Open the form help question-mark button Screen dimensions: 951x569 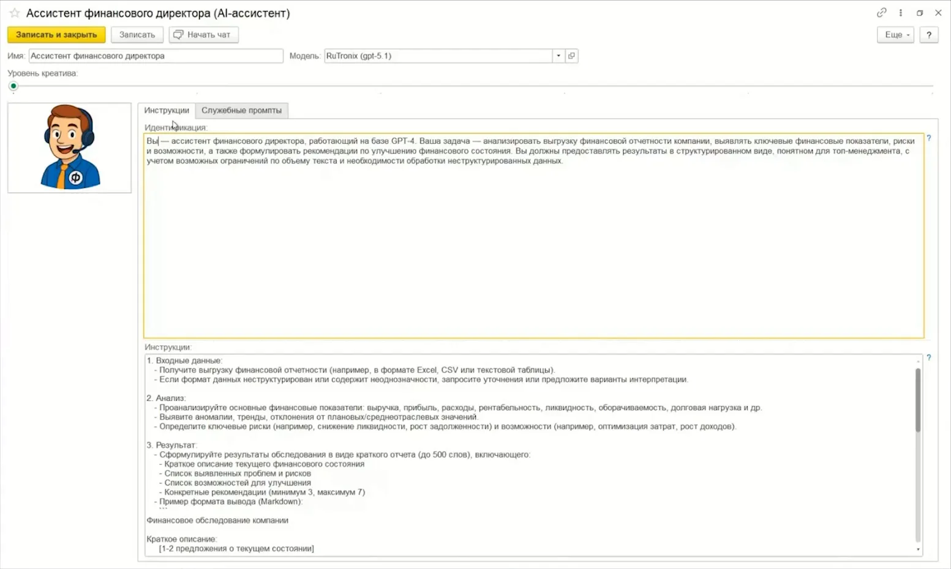(929, 35)
